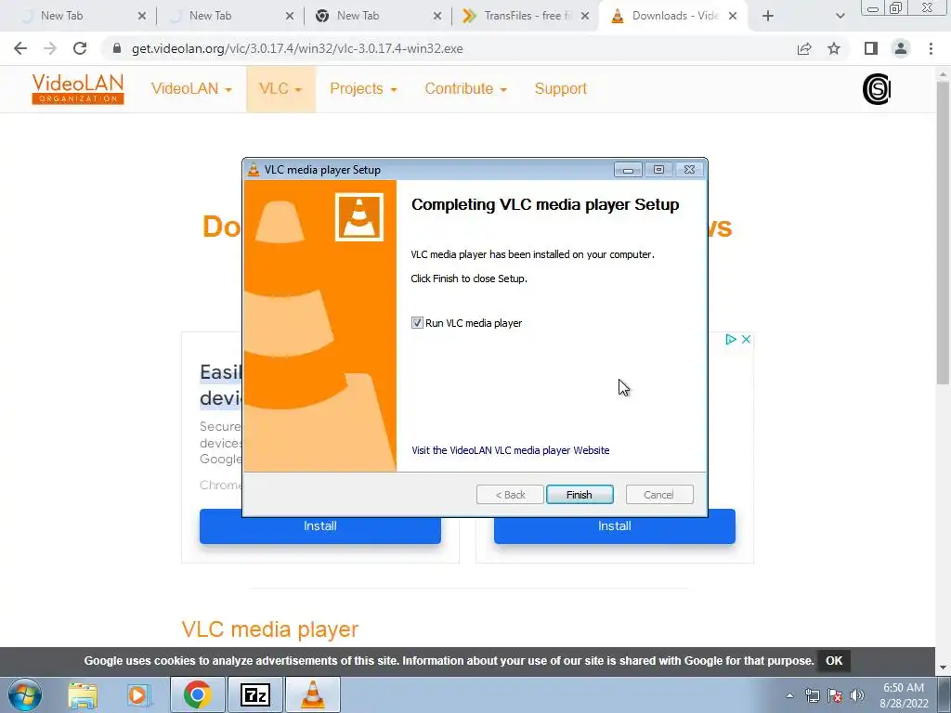
Task: Click the share page icon in address bar
Action: pos(804,48)
